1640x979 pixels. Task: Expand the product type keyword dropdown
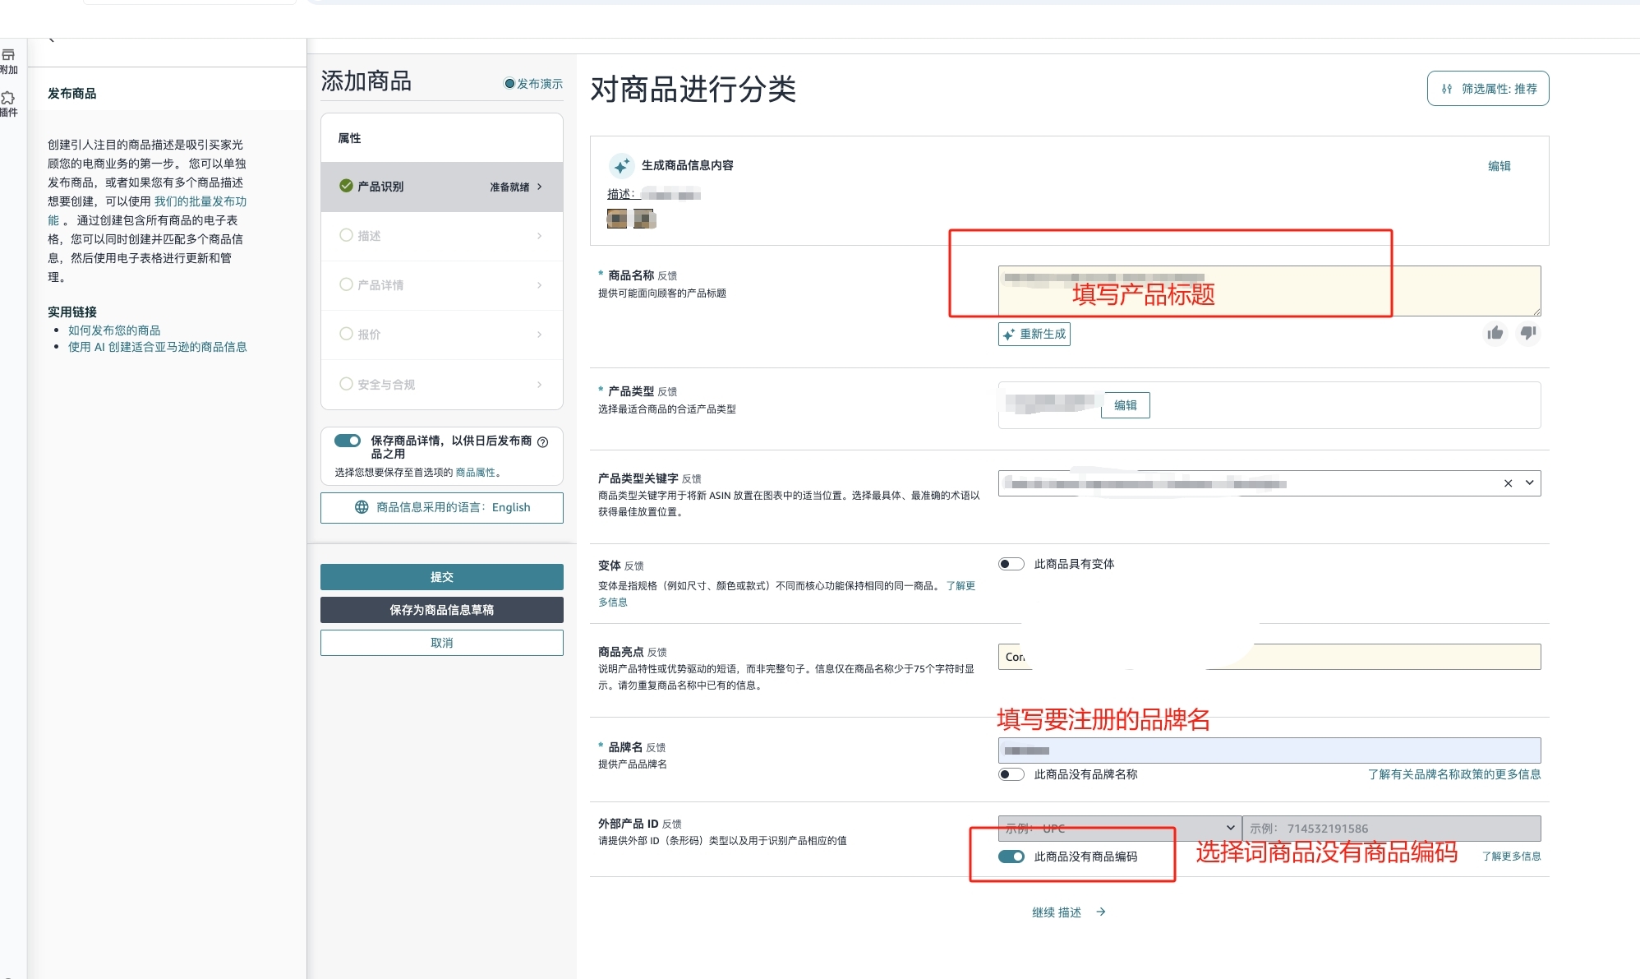coord(1529,483)
